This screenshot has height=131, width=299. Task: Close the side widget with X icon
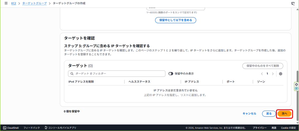(297, 85)
